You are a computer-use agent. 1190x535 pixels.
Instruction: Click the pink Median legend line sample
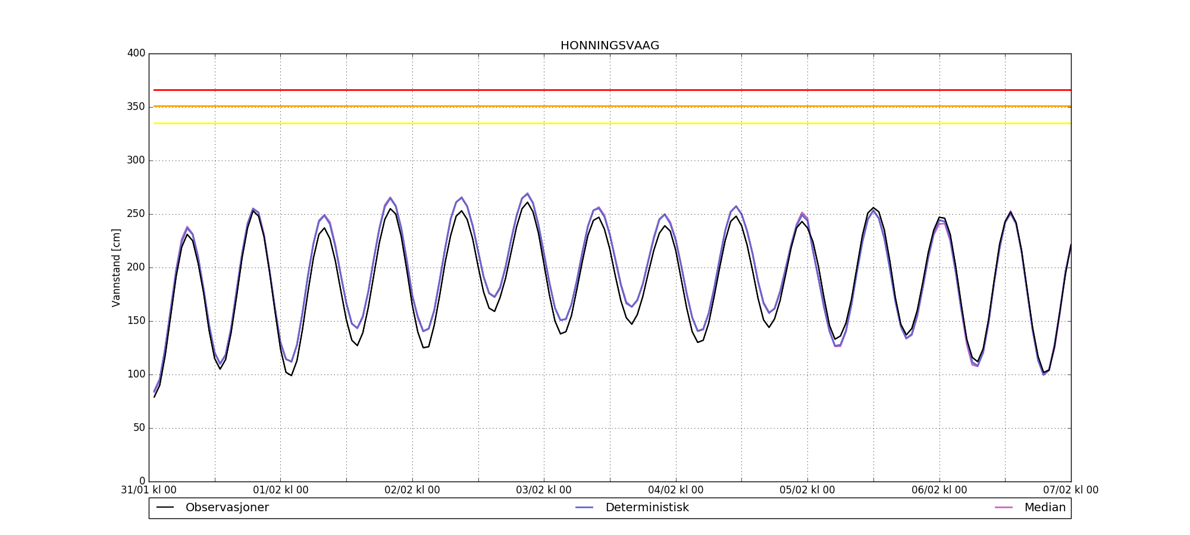1004,508
